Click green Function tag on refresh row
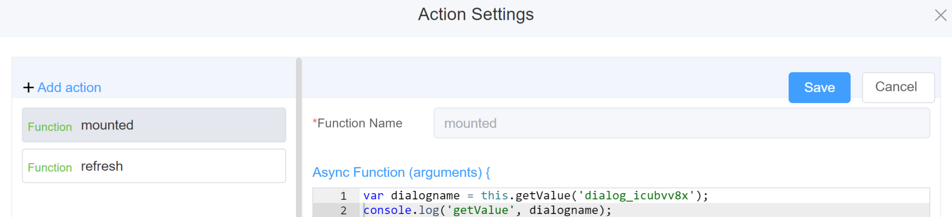 coord(50,168)
